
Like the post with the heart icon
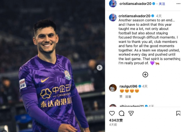[112, 113]
